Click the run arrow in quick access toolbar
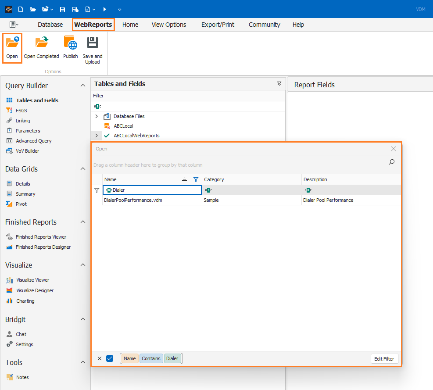433x390 pixels. 105,9
